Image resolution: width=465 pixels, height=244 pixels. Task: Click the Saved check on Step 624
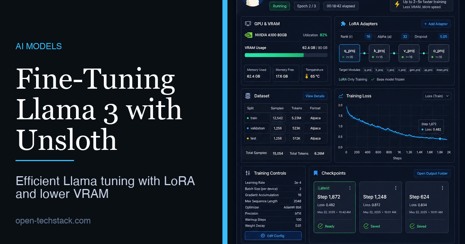point(412,226)
